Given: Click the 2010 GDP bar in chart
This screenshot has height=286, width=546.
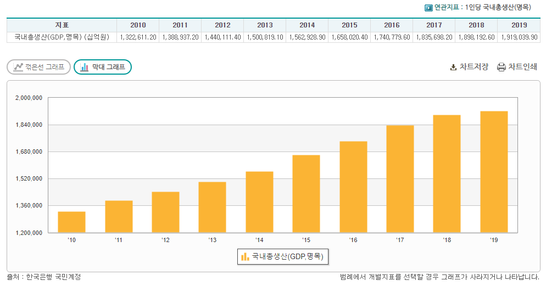Looking at the screenshot, I should (x=71, y=222).
